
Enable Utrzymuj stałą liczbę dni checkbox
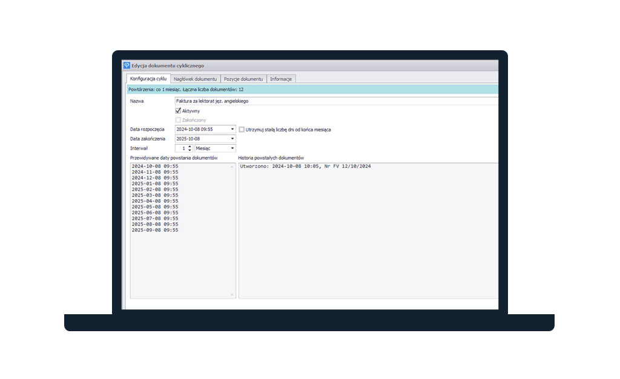tap(242, 130)
